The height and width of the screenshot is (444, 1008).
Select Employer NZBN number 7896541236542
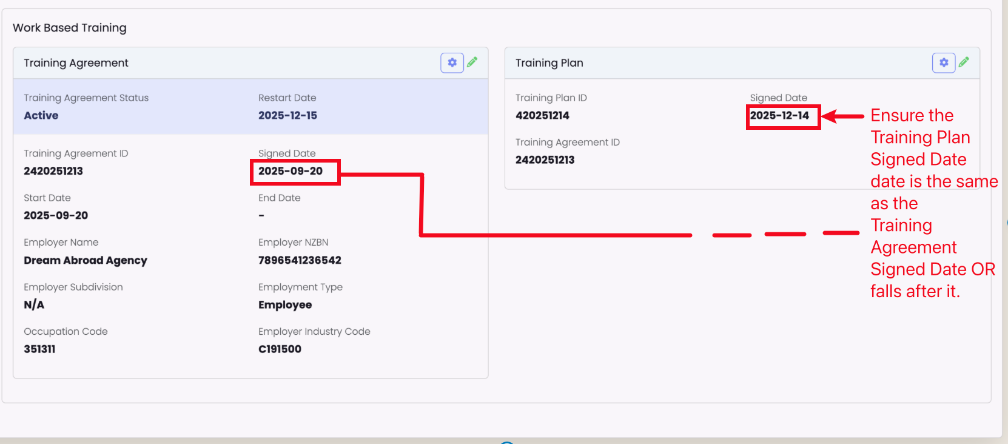coord(300,260)
